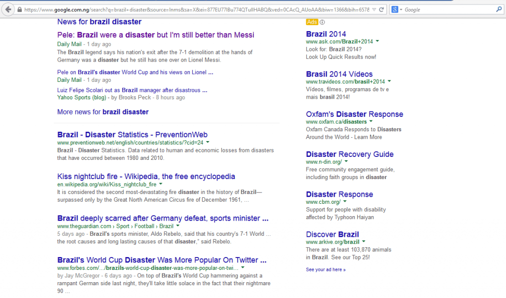Open 'Discover Brazil' ad link
506x298 pixels.
click(x=332, y=234)
